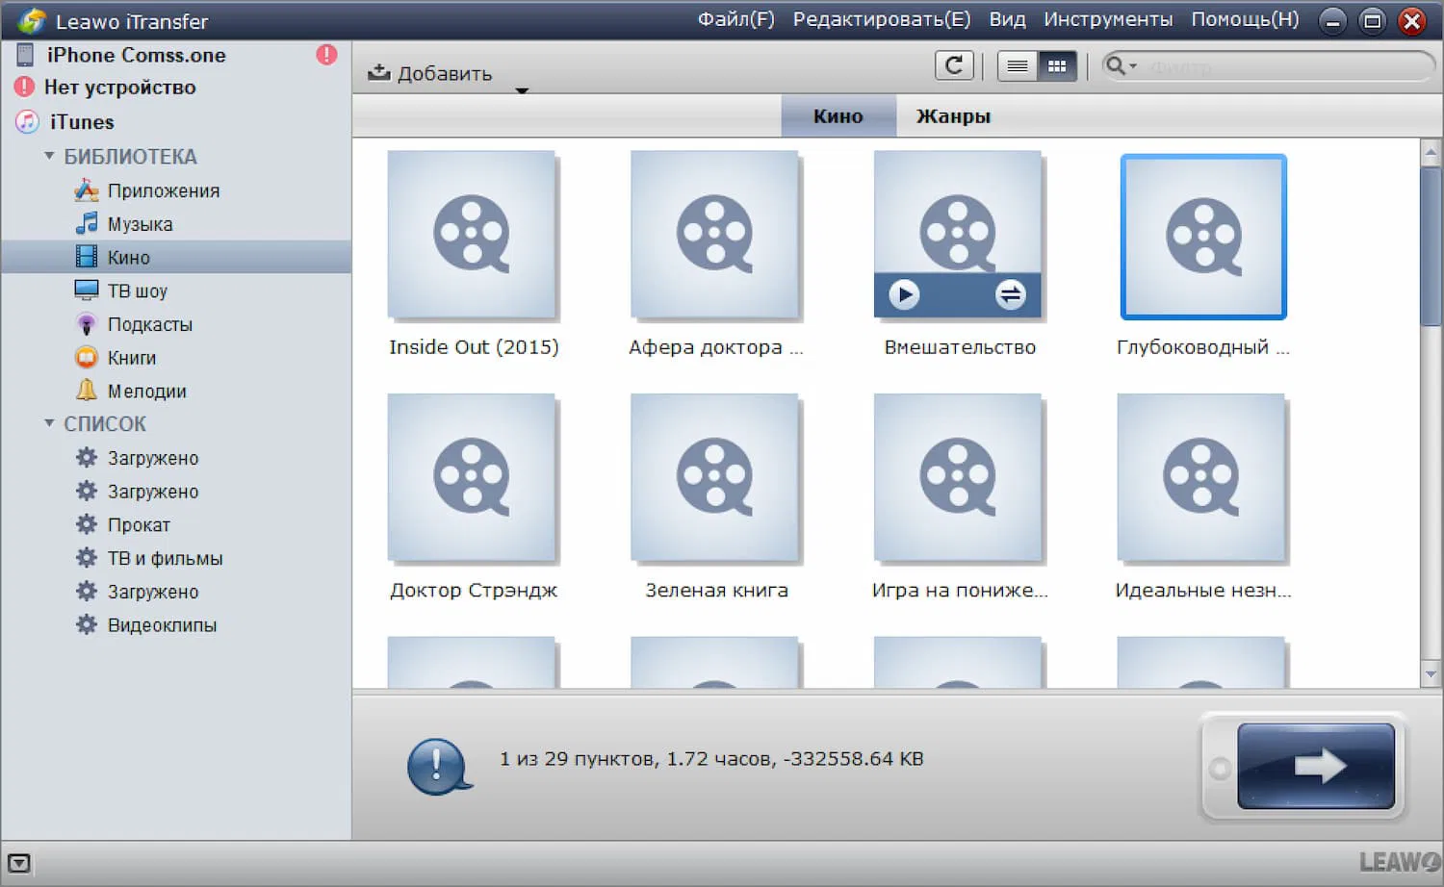
Task: Select the Афера доктора thumbnail
Action: tap(714, 235)
